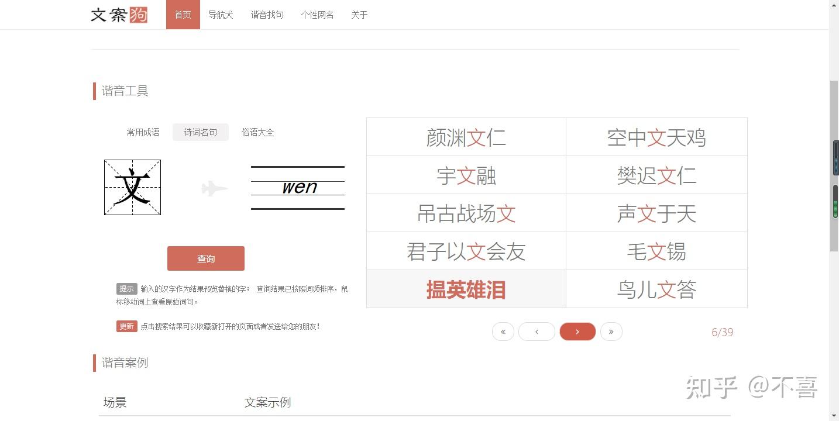This screenshot has width=839, height=421.
Task: Click the wen pinyin field
Action: pos(298,188)
